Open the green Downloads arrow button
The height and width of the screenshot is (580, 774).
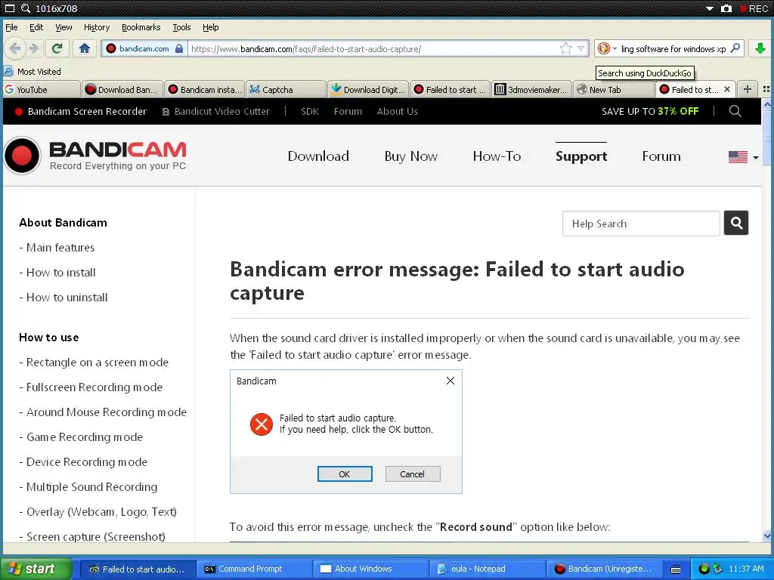tap(760, 48)
